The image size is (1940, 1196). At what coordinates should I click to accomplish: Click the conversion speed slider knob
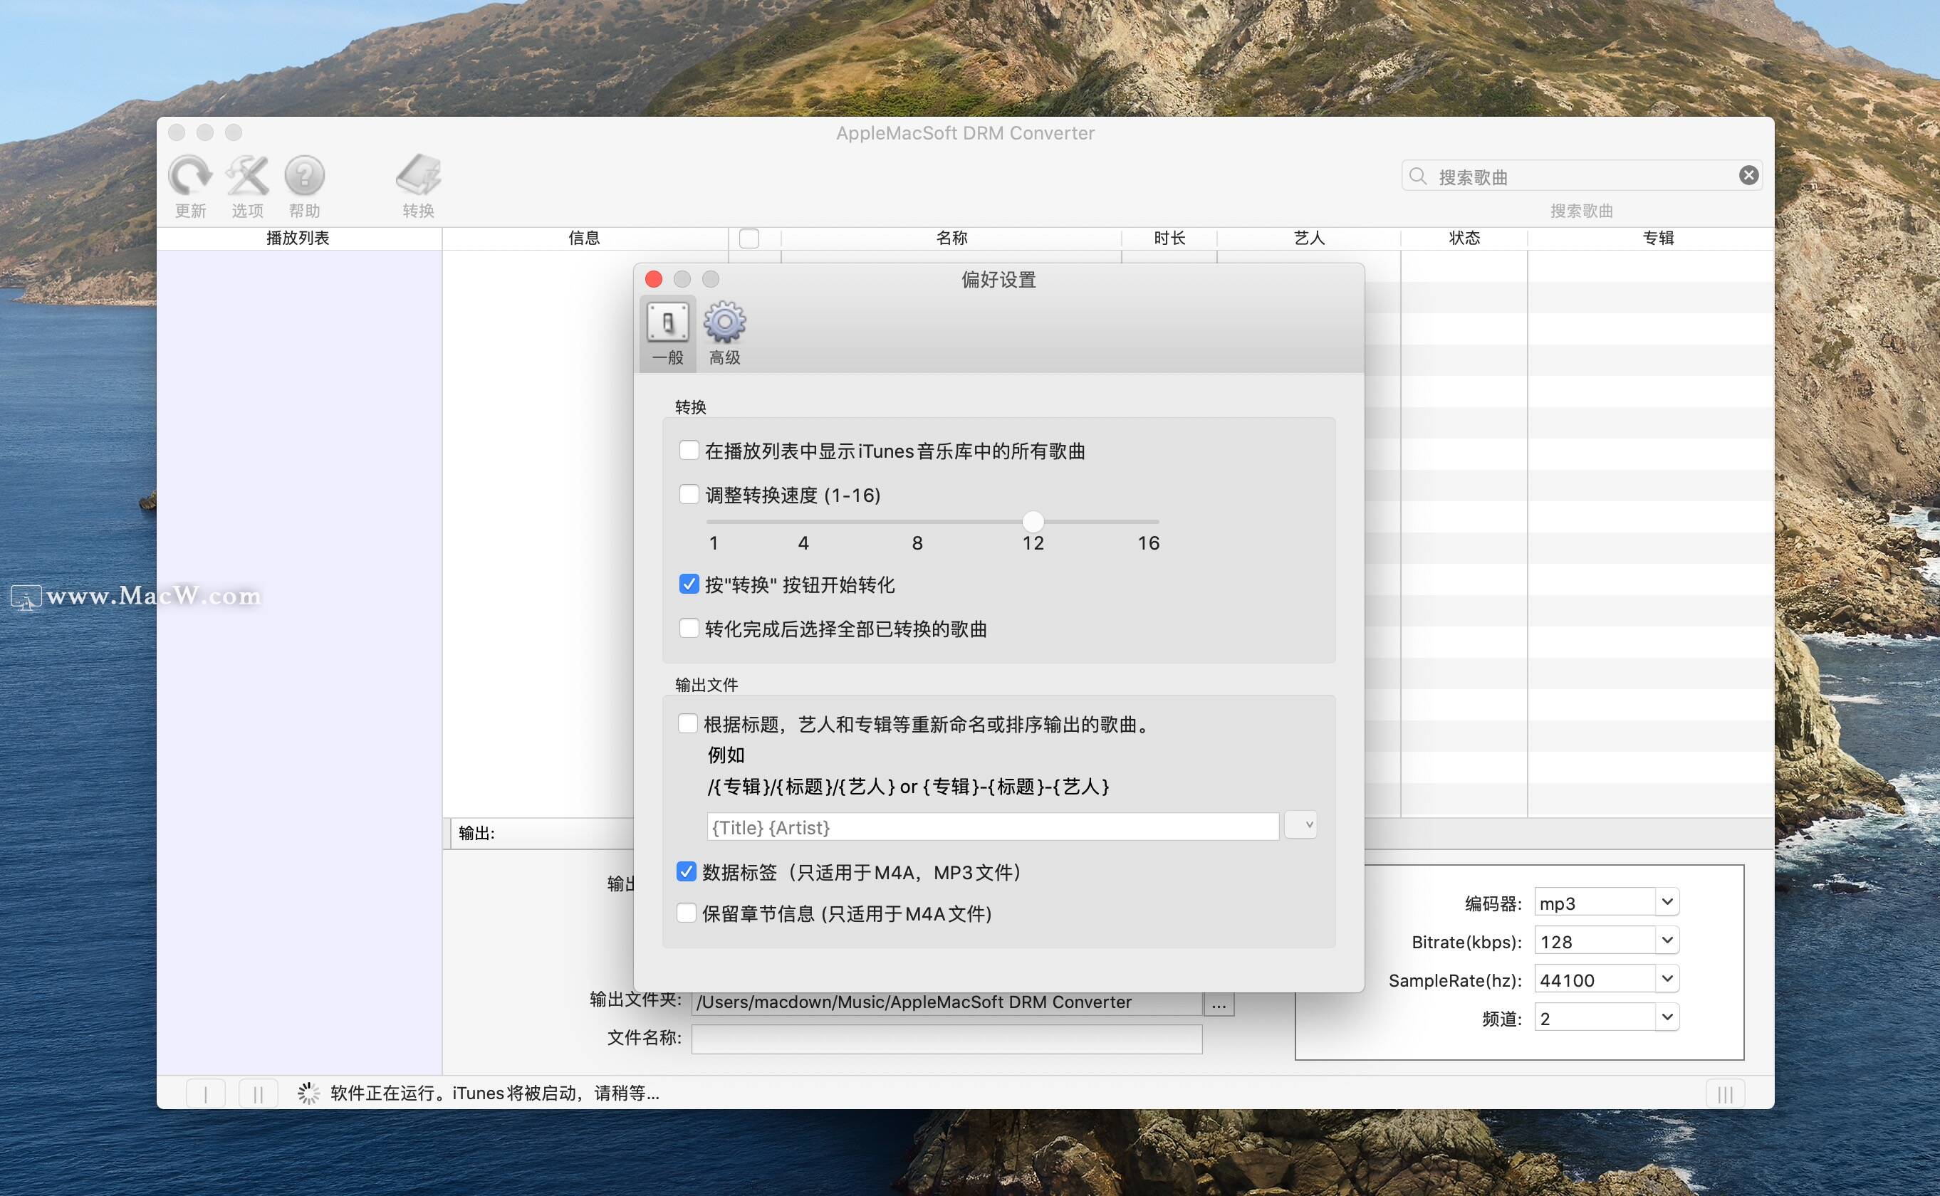tap(1033, 521)
